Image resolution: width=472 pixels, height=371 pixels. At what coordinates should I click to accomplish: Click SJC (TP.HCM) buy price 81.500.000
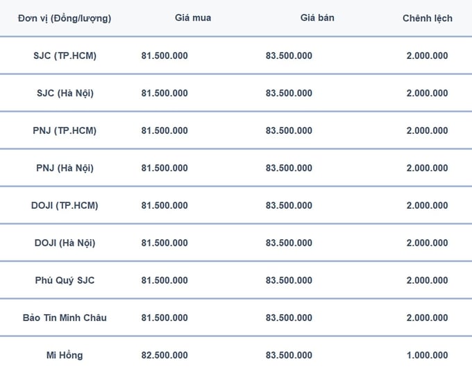[165, 55]
